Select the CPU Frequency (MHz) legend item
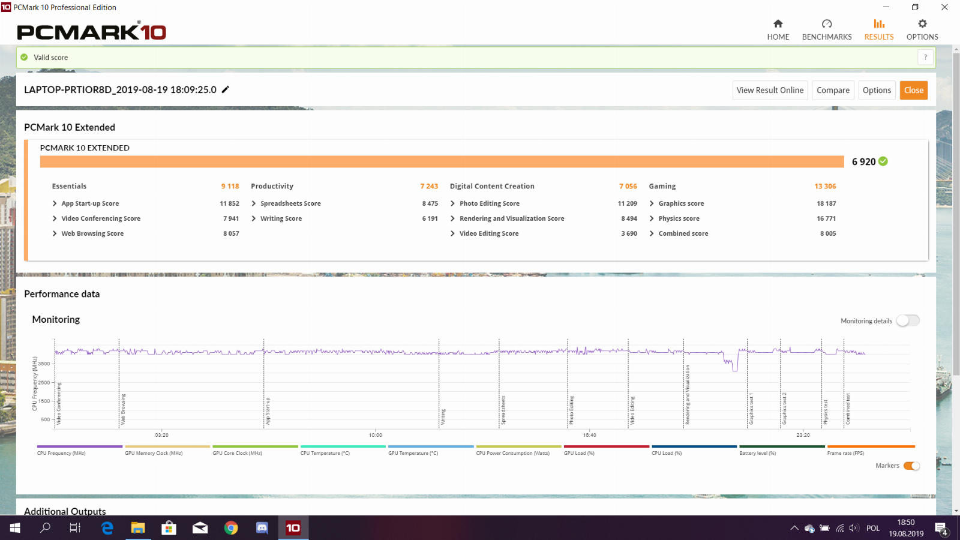Viewport: 960px width, 540px height. tap(79, 450)
